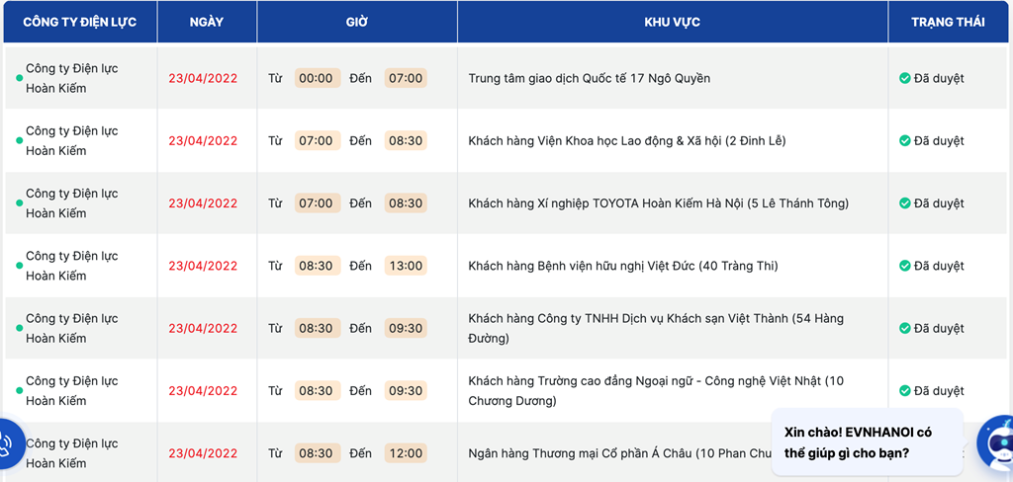Click the 00:00 start time badge

coord(317,78)
